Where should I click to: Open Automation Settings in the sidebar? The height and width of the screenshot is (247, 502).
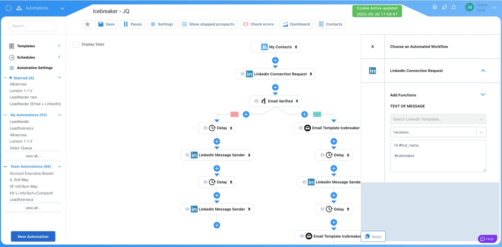click(x=35, y=68)
